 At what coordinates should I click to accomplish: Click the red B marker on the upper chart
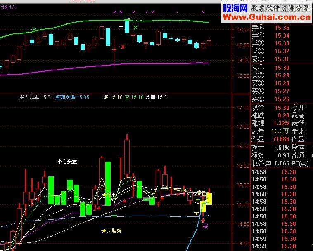(x=123, y=47)
